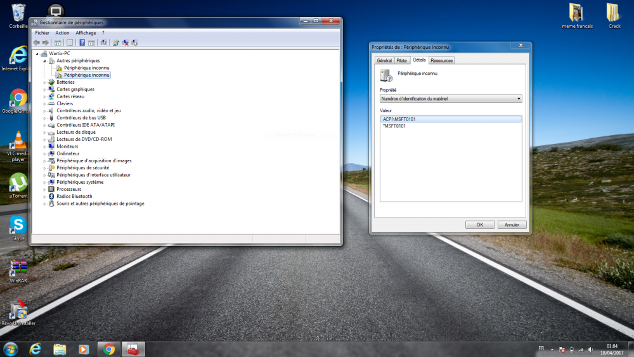
Task: Click Annuler in the properties dialog
Action: [512, 225]
